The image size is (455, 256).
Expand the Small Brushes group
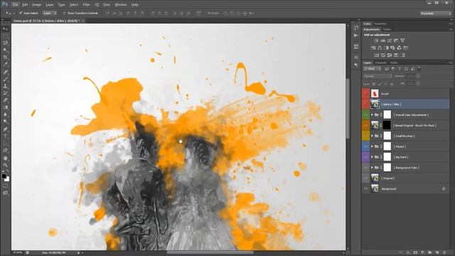372,136
